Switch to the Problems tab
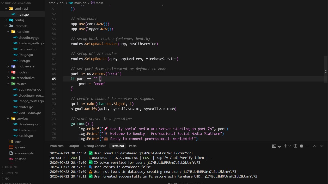This screenshot has width=328, height=184. click(57, 146)
